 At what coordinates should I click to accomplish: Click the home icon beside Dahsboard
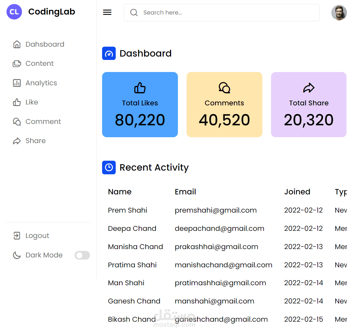pyautogui.click(x=17, y=45)
